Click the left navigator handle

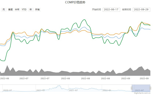pyautogui.click(x=132, y=88)
